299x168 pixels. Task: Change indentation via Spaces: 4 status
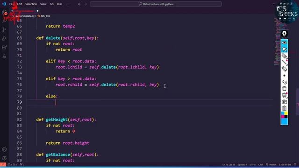(x=242, y=165)
